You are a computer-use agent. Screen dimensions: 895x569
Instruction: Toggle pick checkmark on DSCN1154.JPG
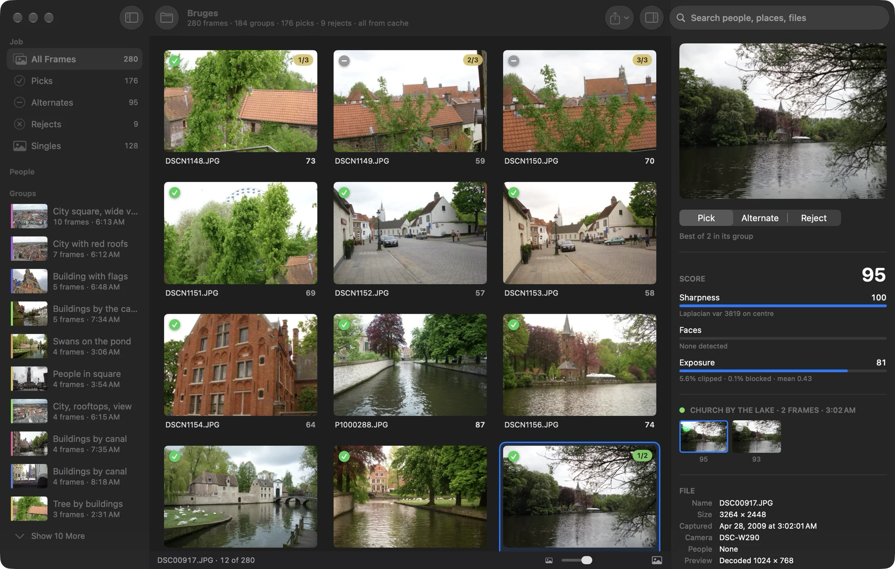[175, 325]
